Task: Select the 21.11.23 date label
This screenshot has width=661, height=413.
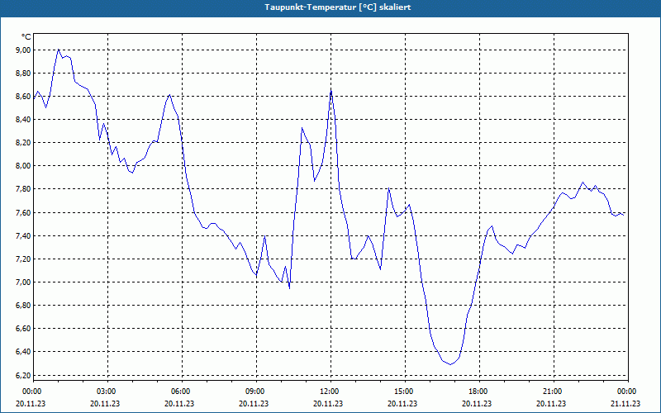Action: (x=625, y=404)
